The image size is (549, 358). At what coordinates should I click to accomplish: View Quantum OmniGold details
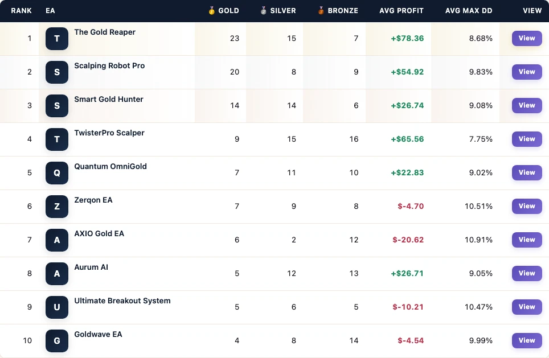pyautogui.click(x=527, y=172)
